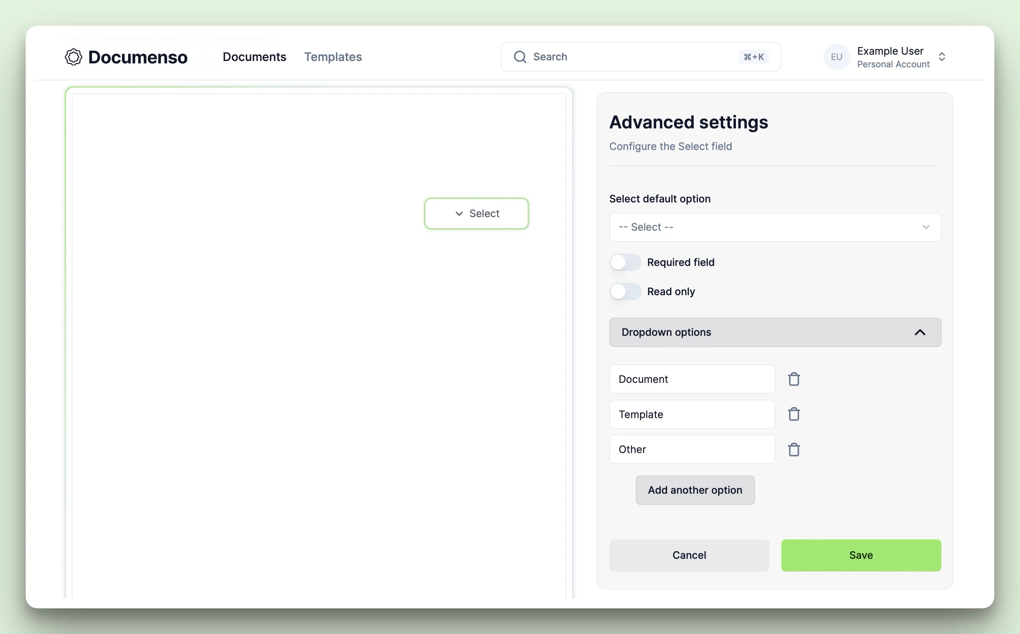
Task: Open the Select default option dropdown
Action: pos(775,227)
